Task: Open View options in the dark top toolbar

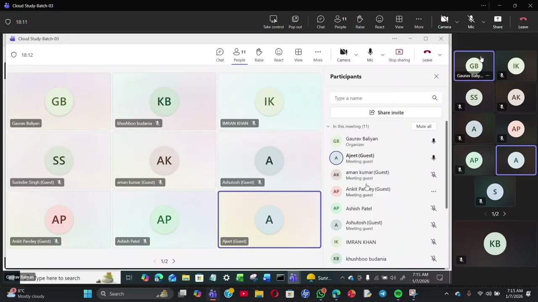Action: coord(399,22)
